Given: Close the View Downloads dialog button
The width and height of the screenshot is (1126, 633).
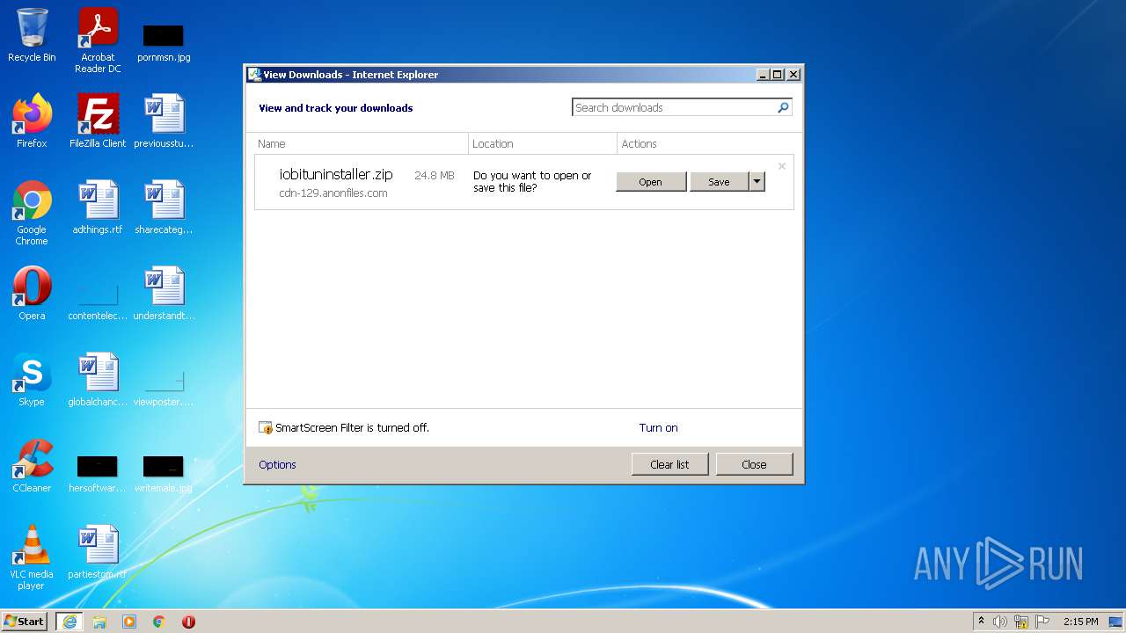Looking at the screenshot, I should [x=754, y=464].
